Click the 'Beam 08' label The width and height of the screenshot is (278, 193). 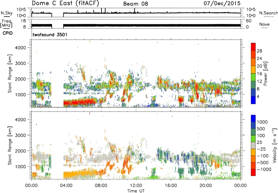click(x=136, y=4)
